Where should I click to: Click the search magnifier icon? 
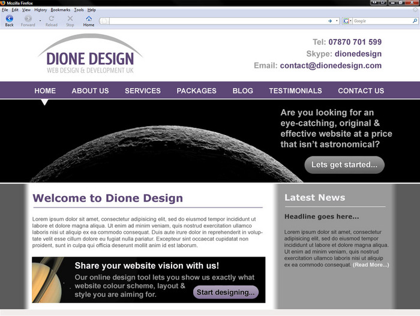tap(415, 20)
